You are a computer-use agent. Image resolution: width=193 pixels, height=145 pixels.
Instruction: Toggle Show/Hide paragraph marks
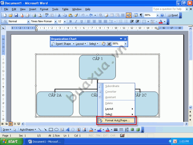click(141, 15)
